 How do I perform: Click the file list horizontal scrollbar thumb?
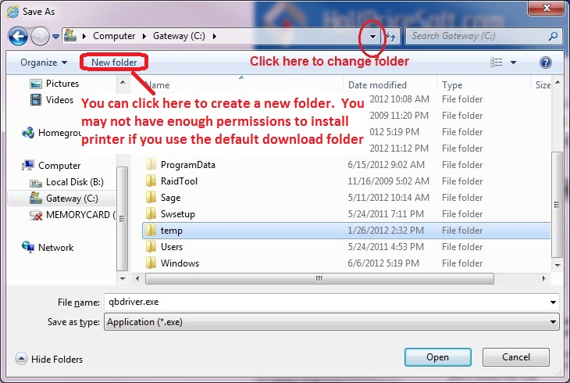click(319, 279)
